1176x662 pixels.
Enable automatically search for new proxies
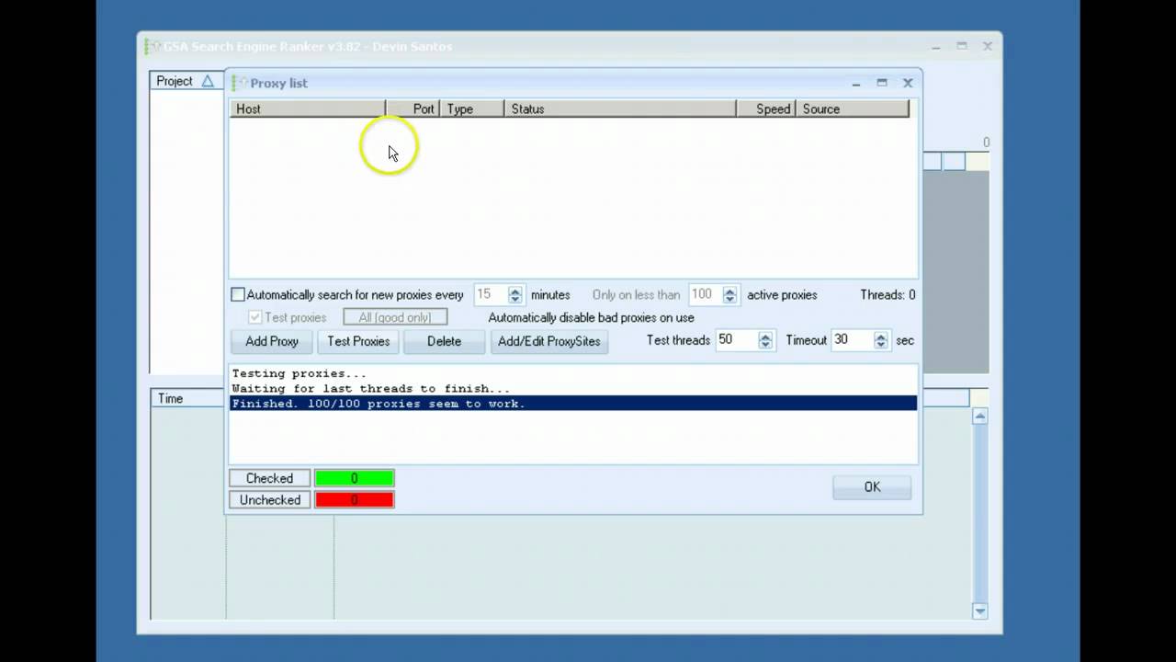(x=238, y=295)
